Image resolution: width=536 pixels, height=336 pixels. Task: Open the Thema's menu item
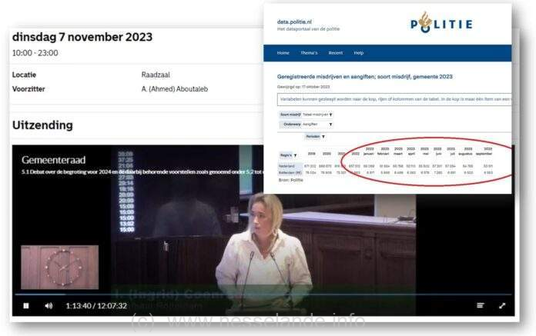pyautogui.click(x=309, y=53)
